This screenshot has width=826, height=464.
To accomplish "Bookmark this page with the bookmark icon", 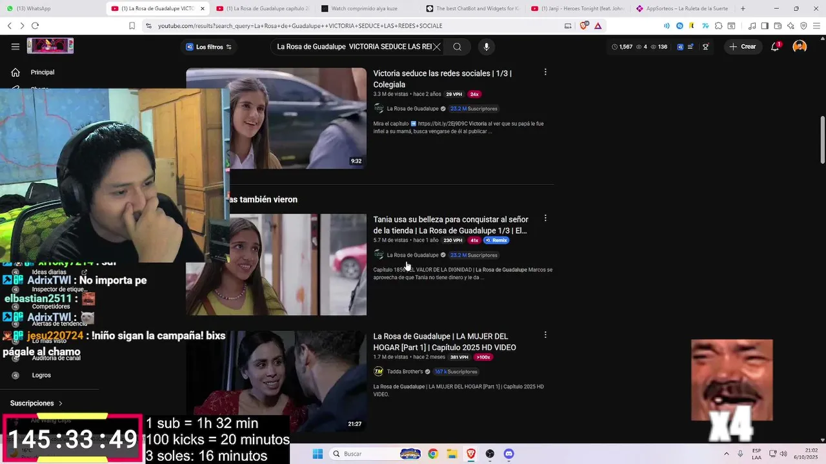I will click(x=132, y=26).
